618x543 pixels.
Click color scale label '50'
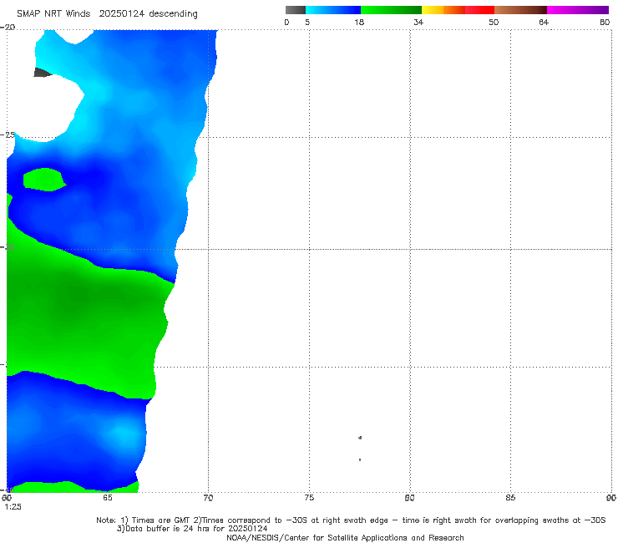494,23
